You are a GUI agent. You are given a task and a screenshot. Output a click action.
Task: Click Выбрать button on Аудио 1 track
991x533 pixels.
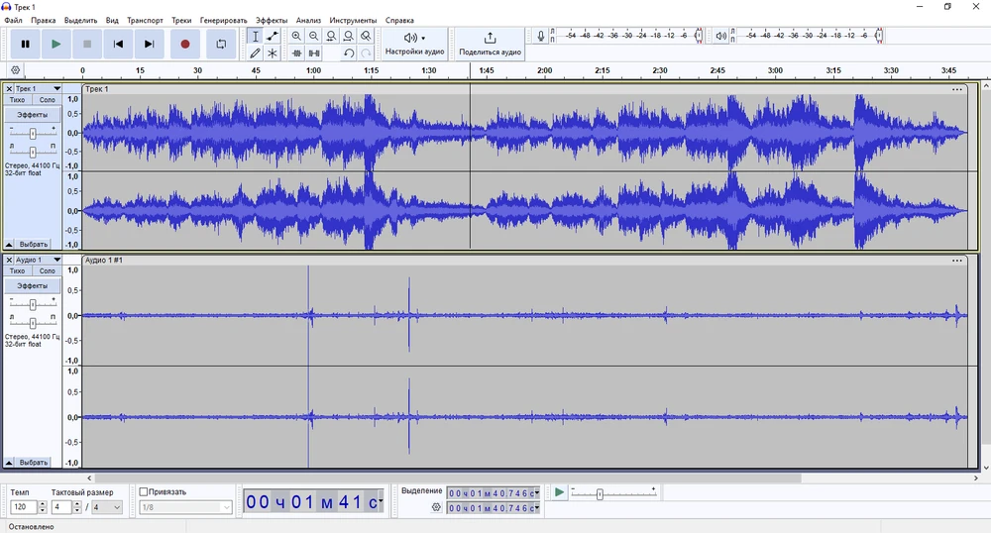[x=33, y=462]
